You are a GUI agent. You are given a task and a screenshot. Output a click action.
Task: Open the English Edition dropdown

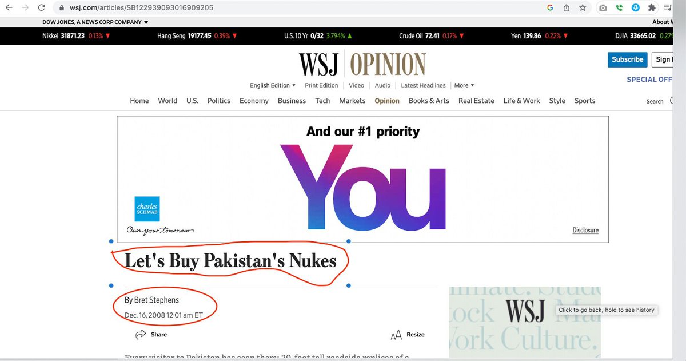[273, 85]
